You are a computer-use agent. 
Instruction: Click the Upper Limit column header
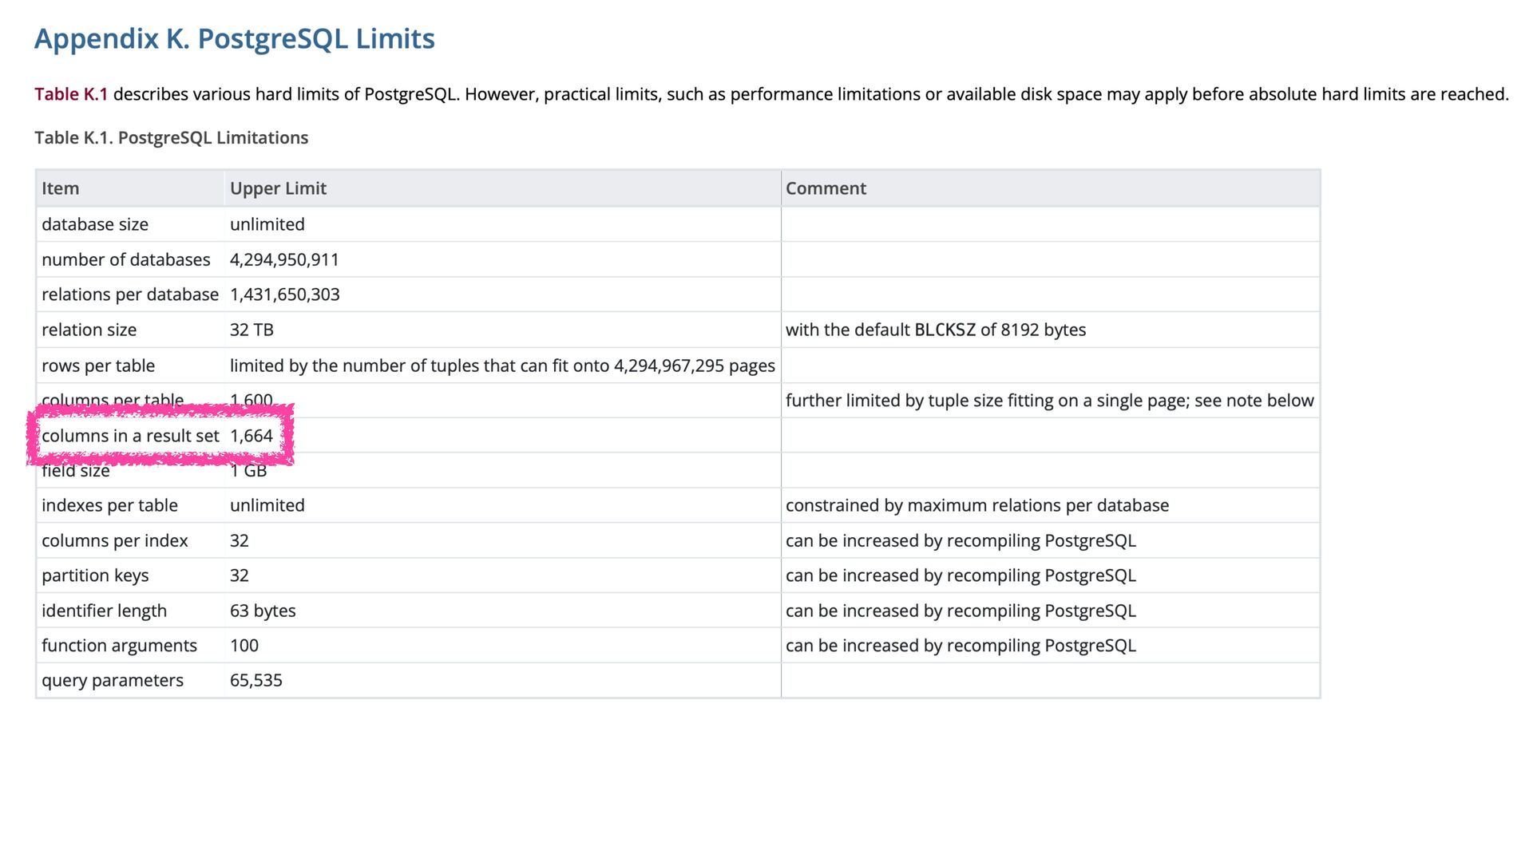click(278, 188)
